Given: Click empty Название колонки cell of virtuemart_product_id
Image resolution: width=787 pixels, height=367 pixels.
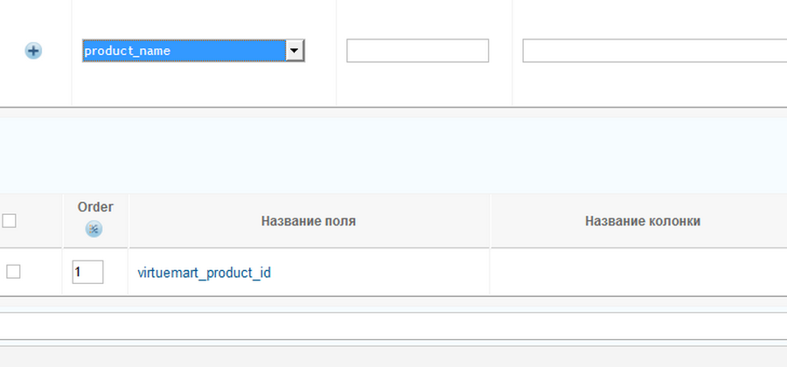Looking at the screenshot, I should [638, 273].
